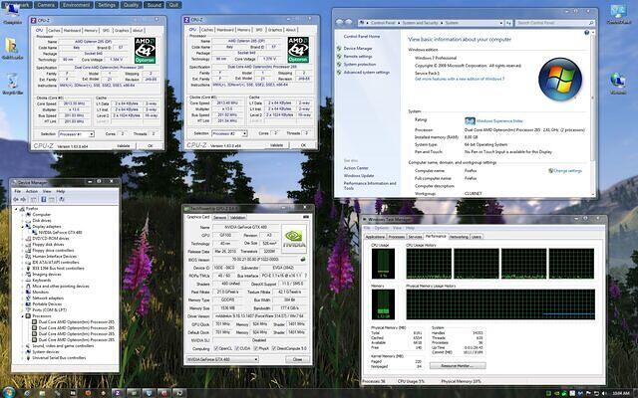Click the Windows Start orb

[x=9, y=391]
